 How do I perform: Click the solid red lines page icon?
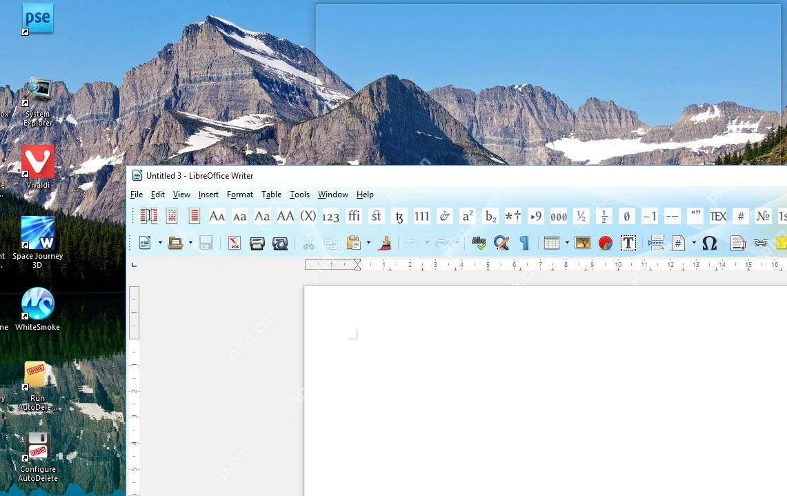195,216
